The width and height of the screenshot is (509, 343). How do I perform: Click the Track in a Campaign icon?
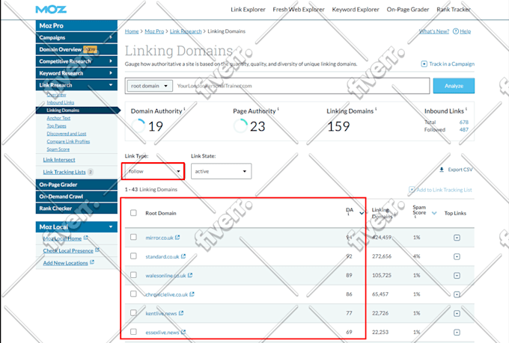[424, 64]
